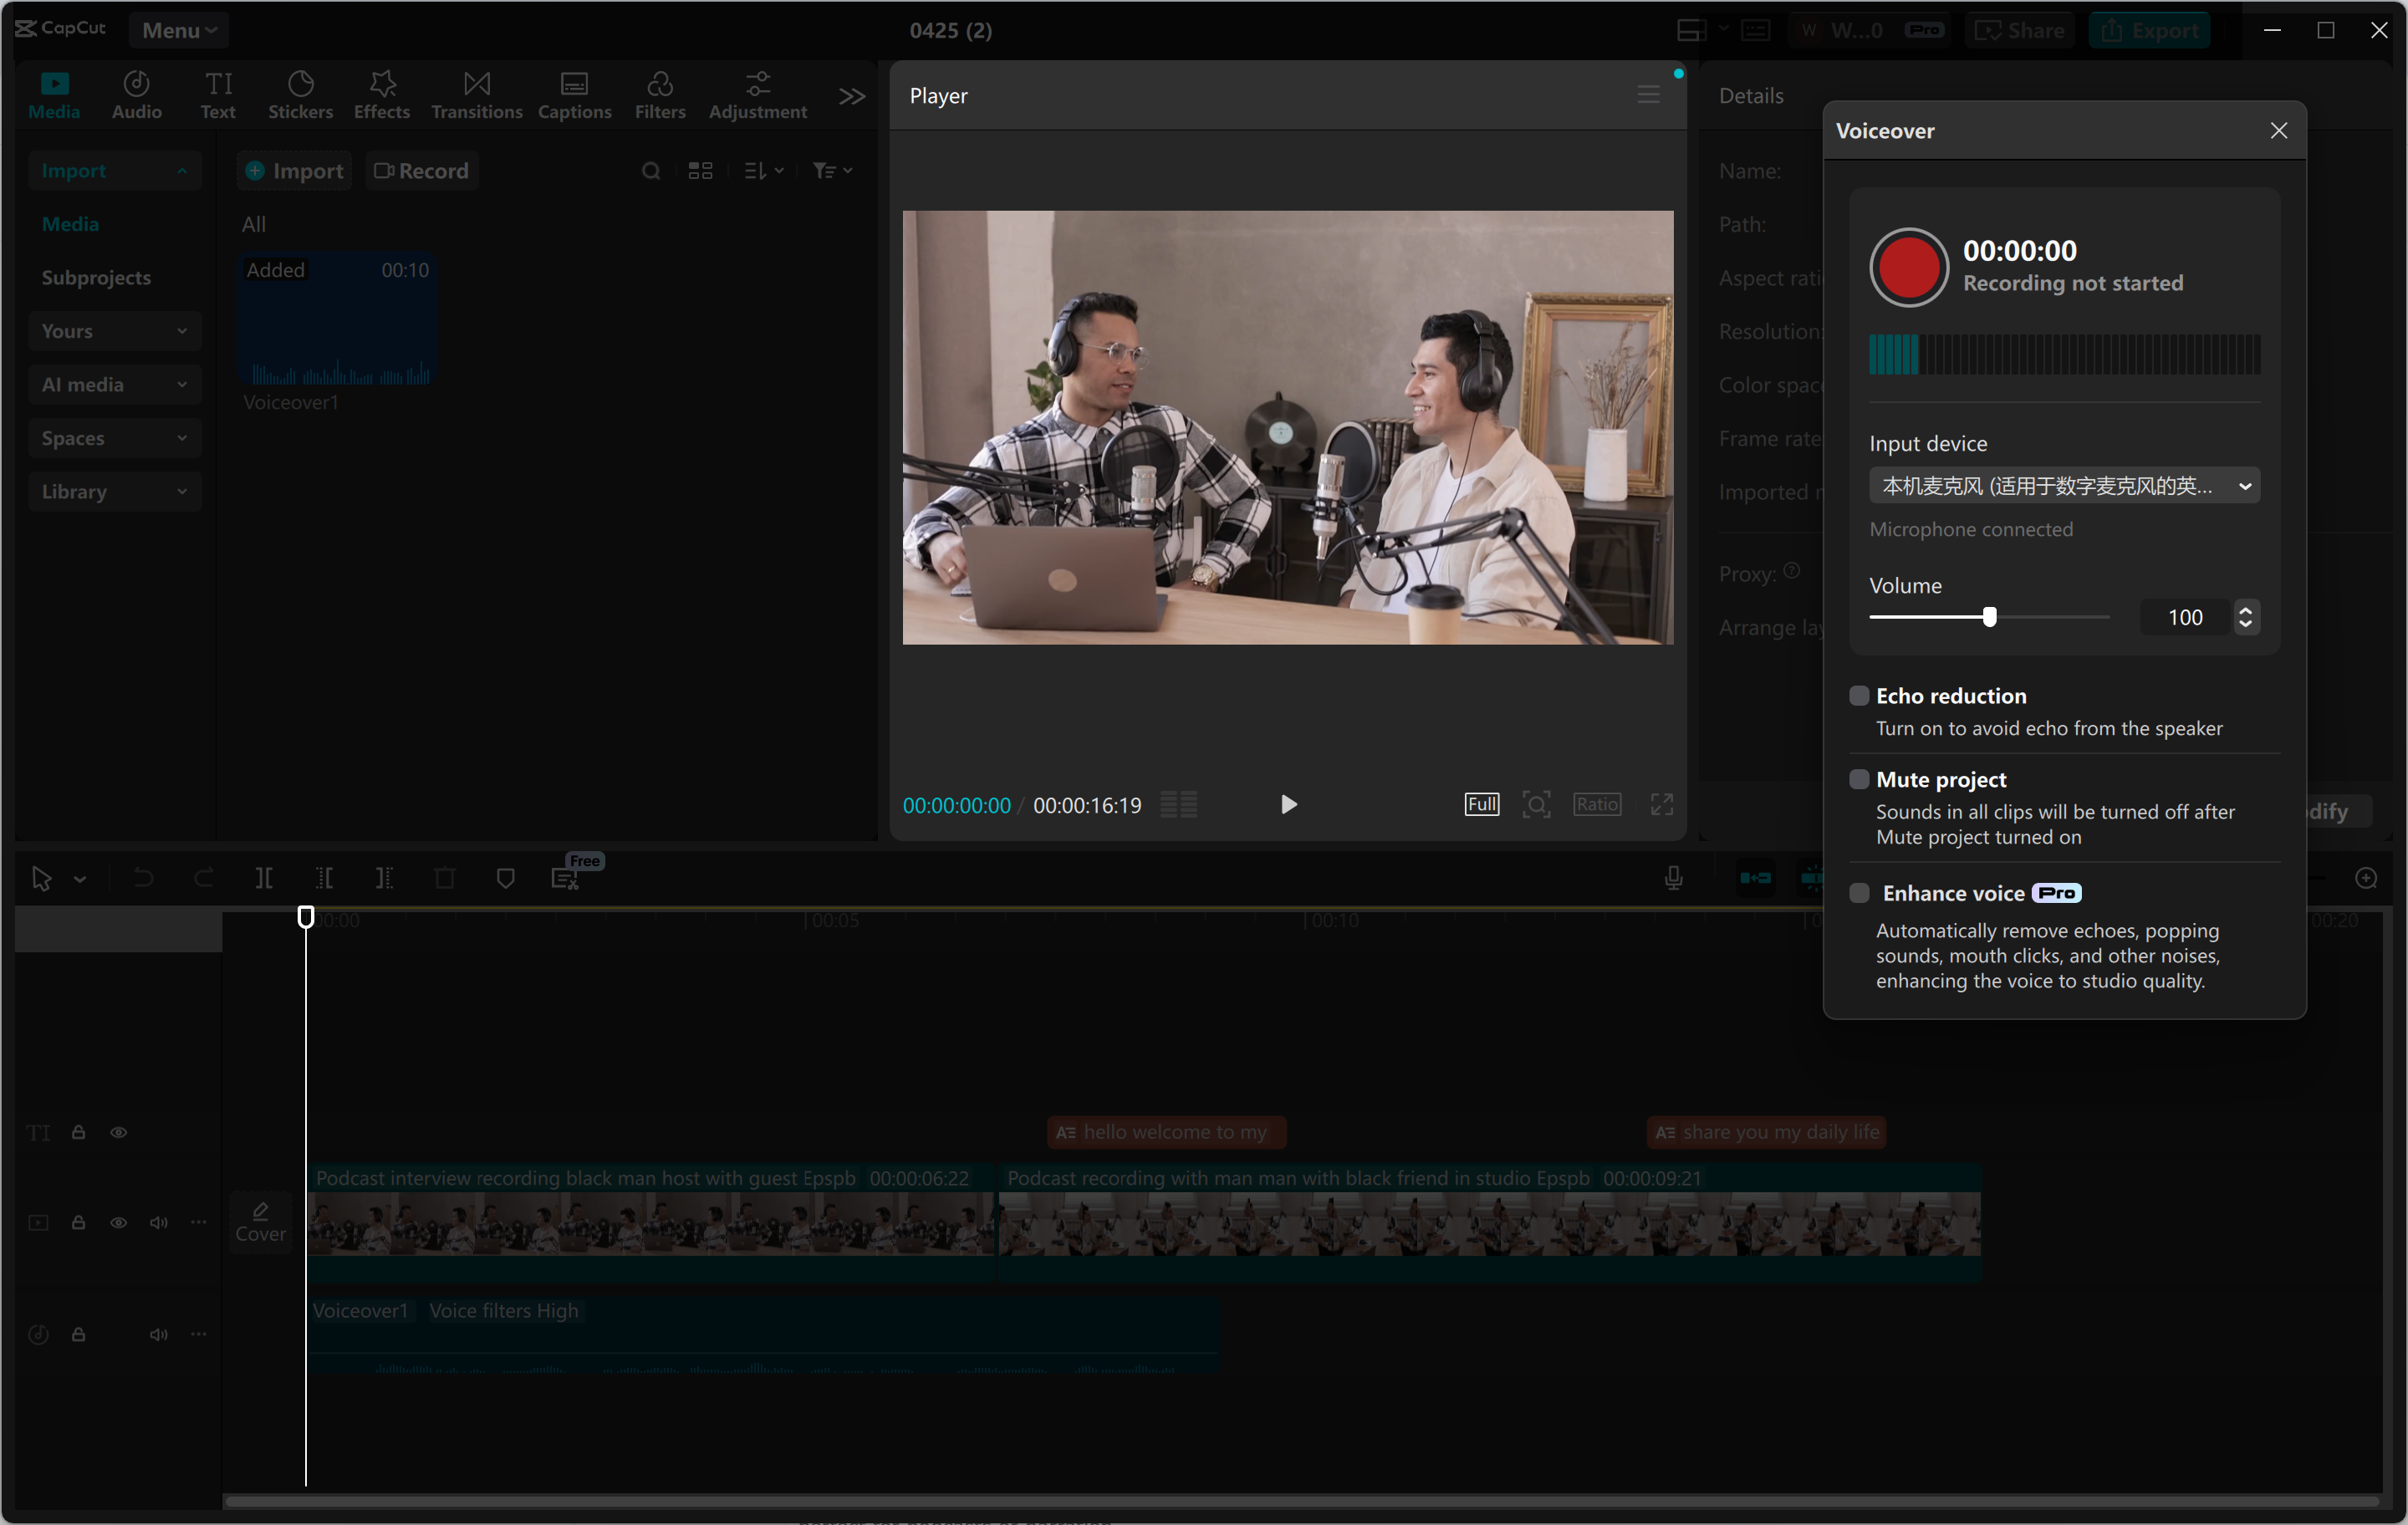Turn on Mute project
This screenshot has width=2408, height=1525.
(x=1860, y=779)
